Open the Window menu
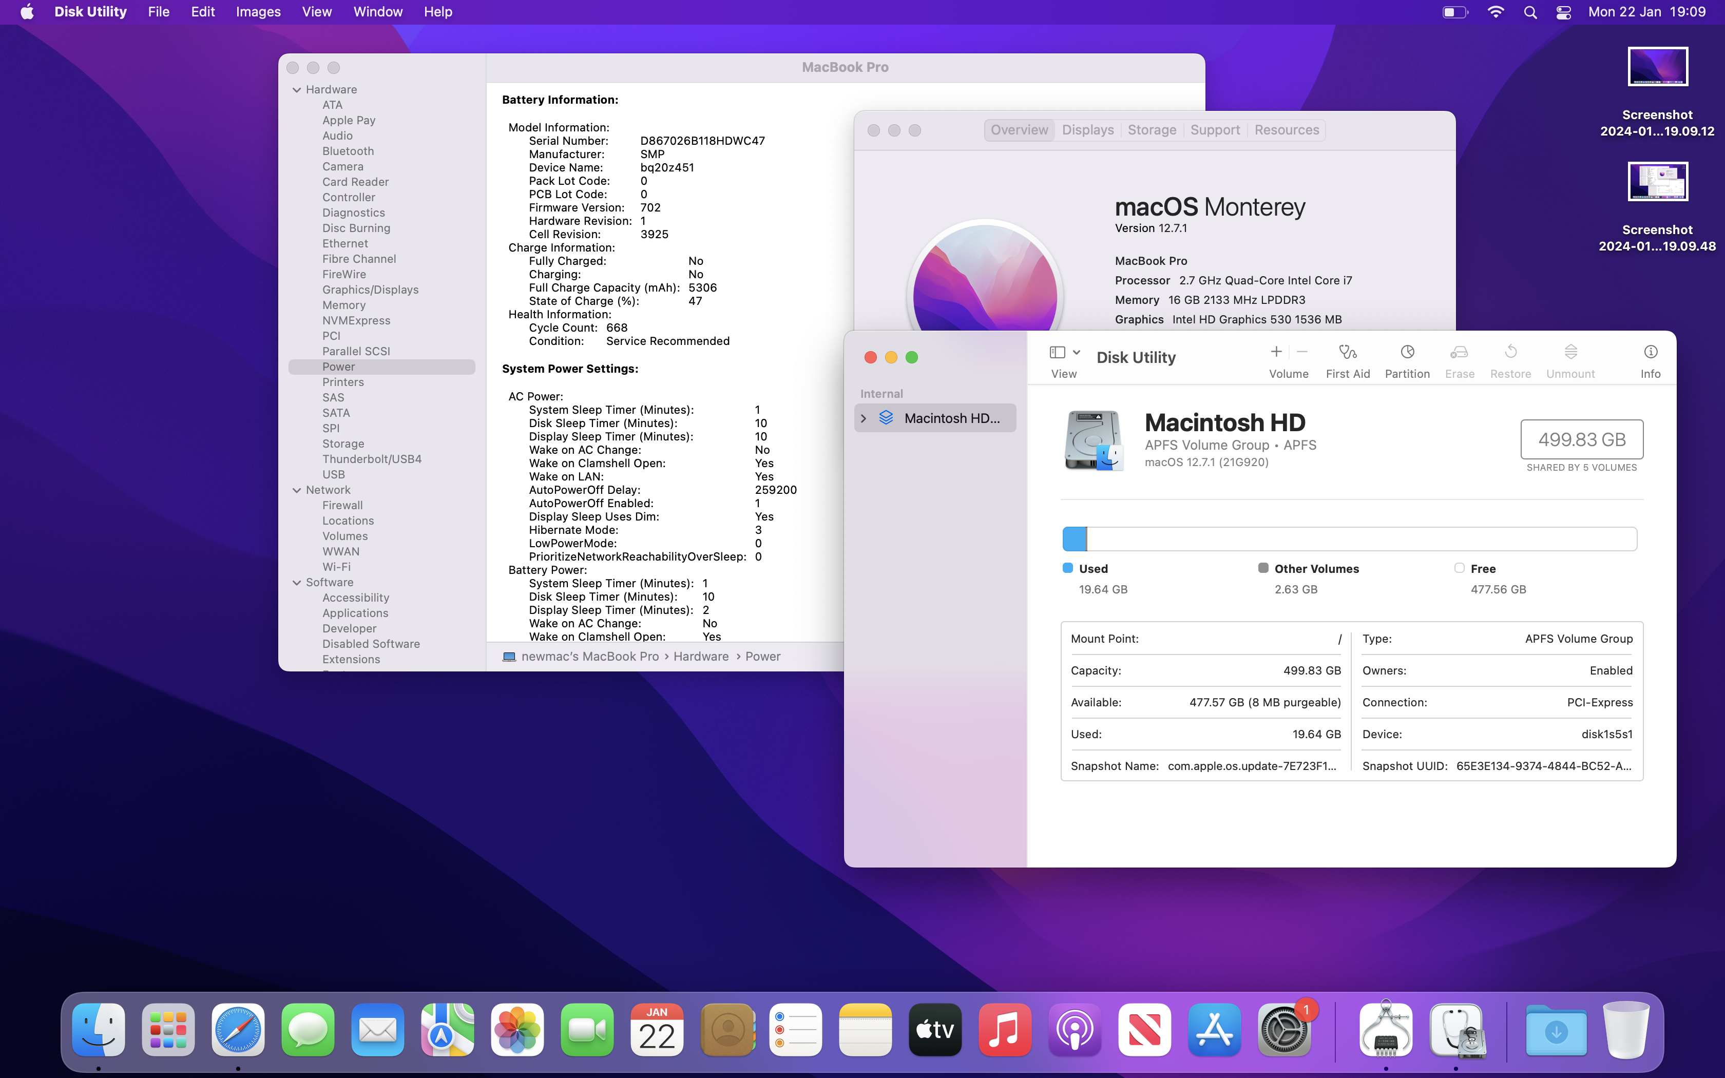1725x1078 pixels. click(x=378, y=12)
